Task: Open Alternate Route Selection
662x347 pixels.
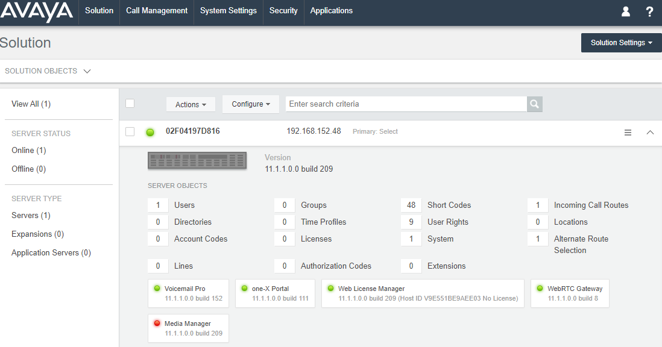Action: pyautogui.click(x=581, y=245)
